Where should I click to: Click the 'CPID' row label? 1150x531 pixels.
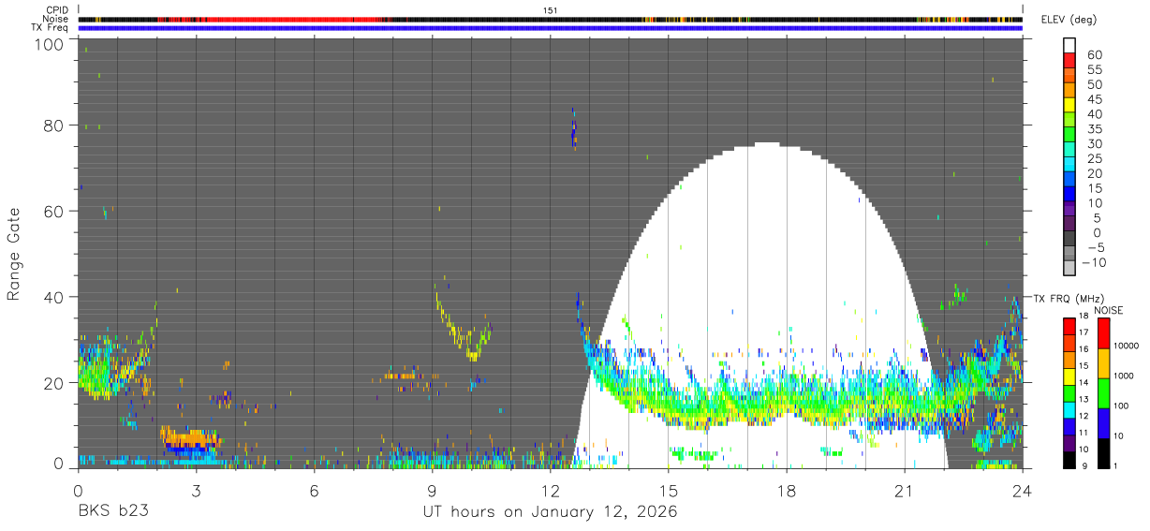point(57,9)
